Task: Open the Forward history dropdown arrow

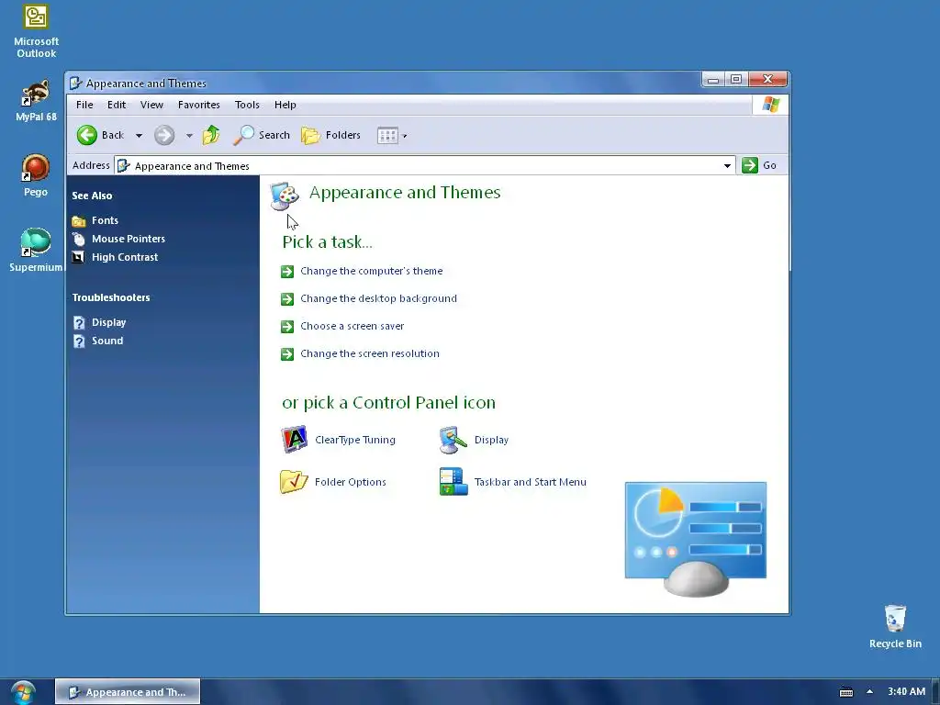Action: pos(189,136)
